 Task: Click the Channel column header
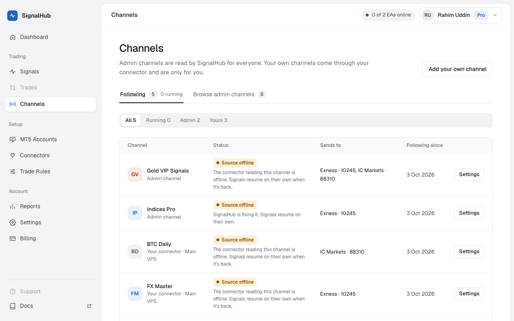[137, 145]
